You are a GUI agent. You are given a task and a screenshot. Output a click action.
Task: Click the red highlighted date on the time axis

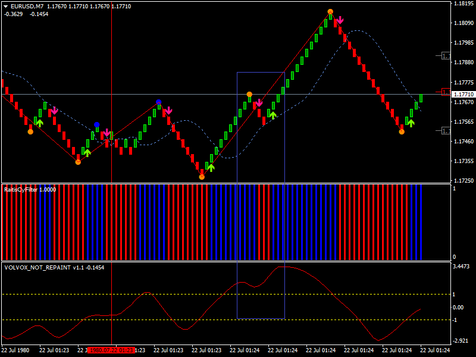[111, 350]
